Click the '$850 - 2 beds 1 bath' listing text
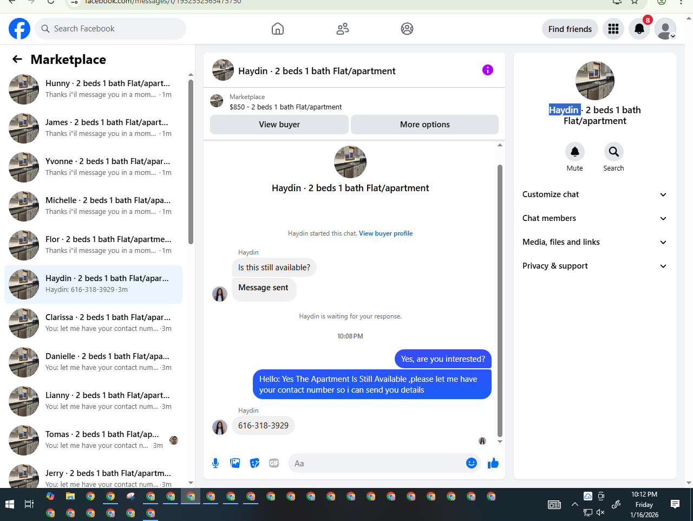The width and height of the screenshot is (693, 521). click(x=286, y=107)
